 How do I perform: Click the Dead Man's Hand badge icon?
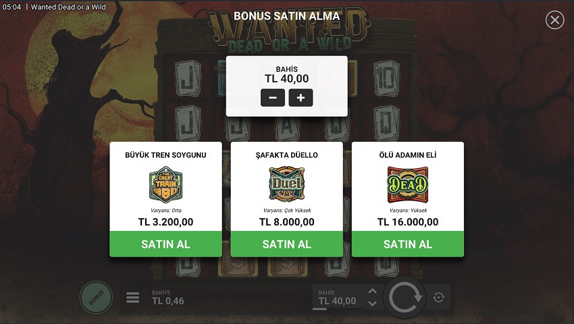tap(407, 184)
